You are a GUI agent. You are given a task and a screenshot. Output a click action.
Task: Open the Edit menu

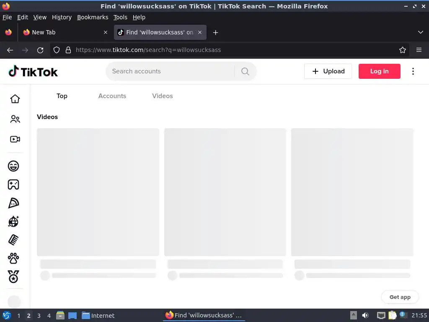click(x=23, y=17)
